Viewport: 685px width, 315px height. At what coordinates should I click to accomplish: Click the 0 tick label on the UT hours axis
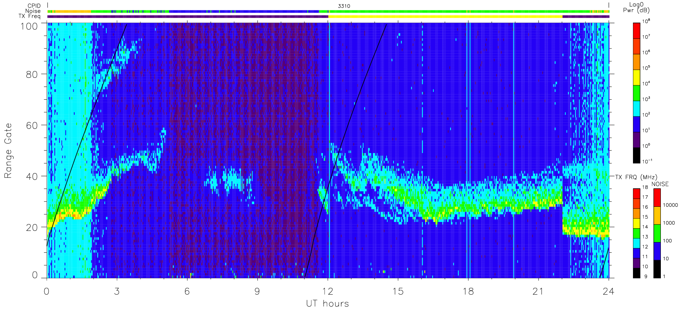[46, 291]
